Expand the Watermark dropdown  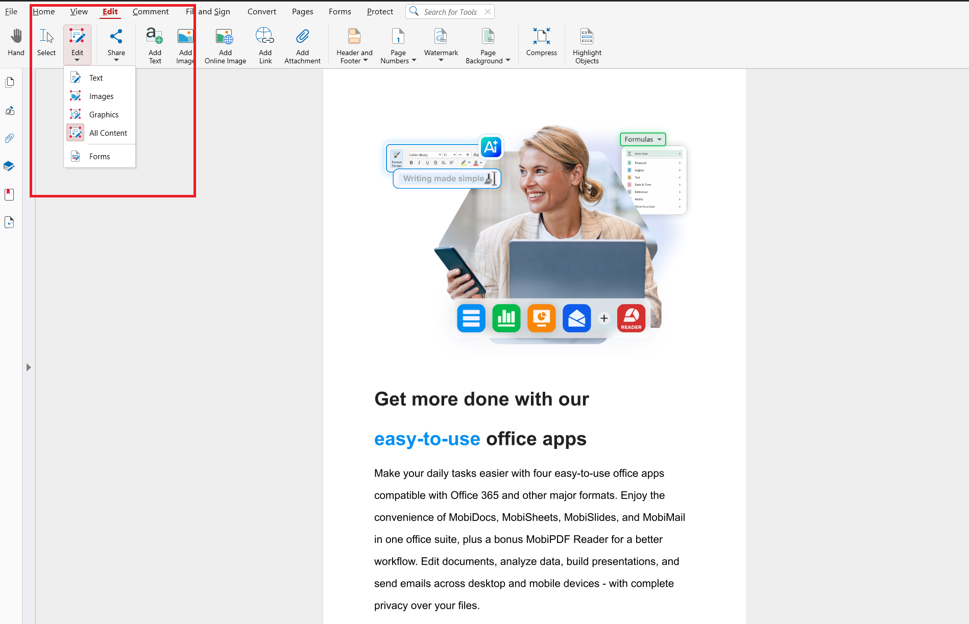[441, 60]
